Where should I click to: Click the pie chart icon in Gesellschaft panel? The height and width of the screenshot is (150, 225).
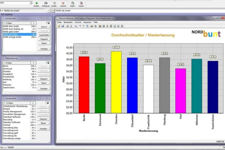point(48,23)
